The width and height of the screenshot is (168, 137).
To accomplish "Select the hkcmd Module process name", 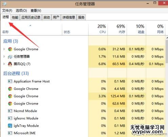I will coord(25,111).
